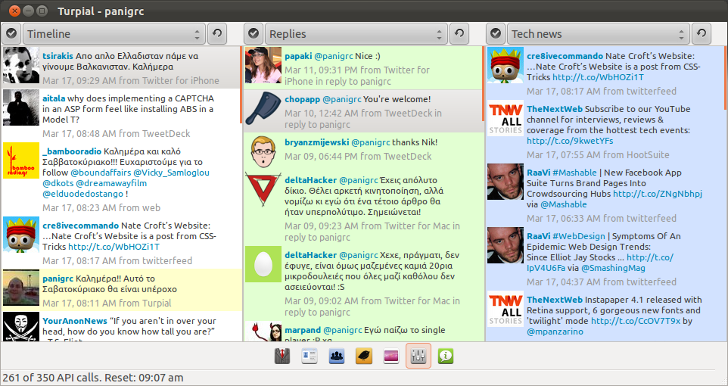Viewport: 728px width, 386px height.
Task: Refresh the Replies column
Action: click(459, 34)
